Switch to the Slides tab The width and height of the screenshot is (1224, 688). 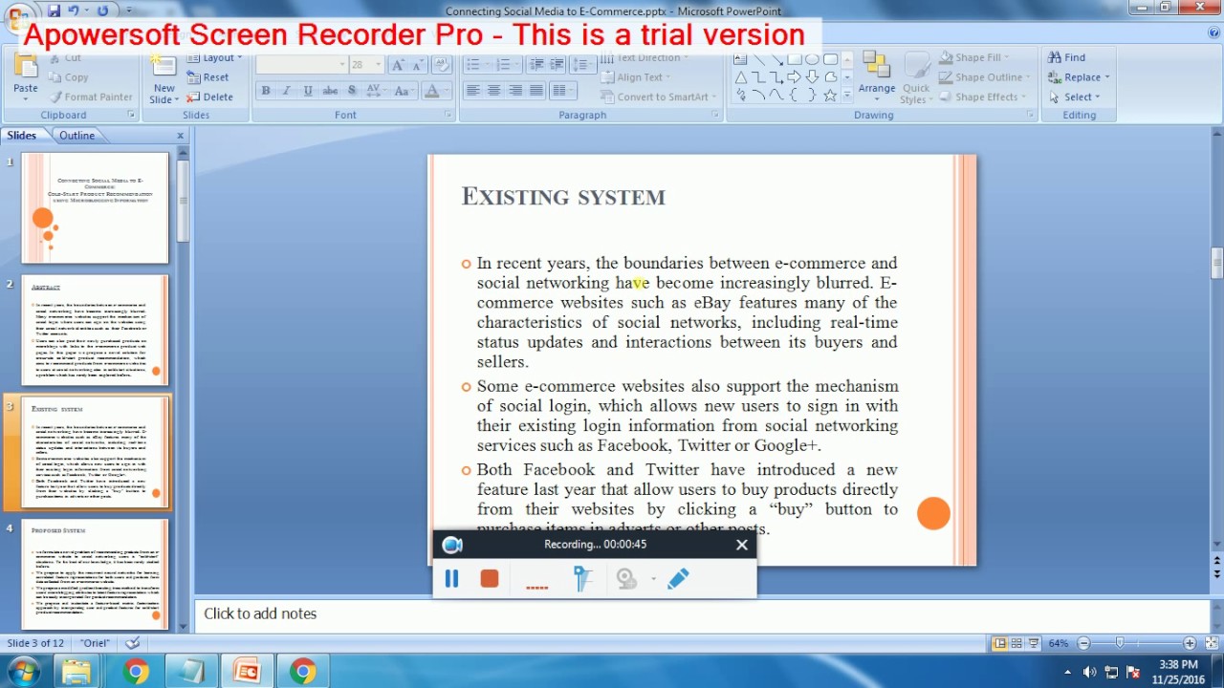pos(22,136)
